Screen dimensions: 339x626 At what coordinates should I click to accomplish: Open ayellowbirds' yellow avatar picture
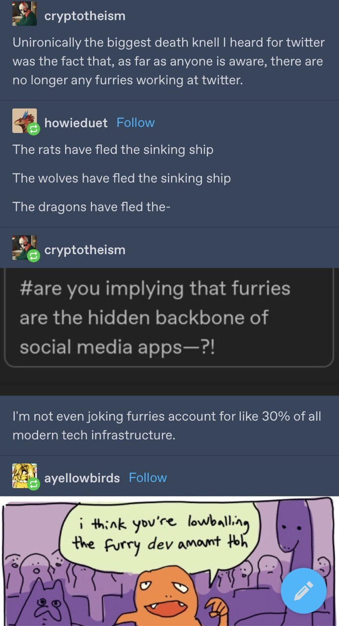(23, 474)
